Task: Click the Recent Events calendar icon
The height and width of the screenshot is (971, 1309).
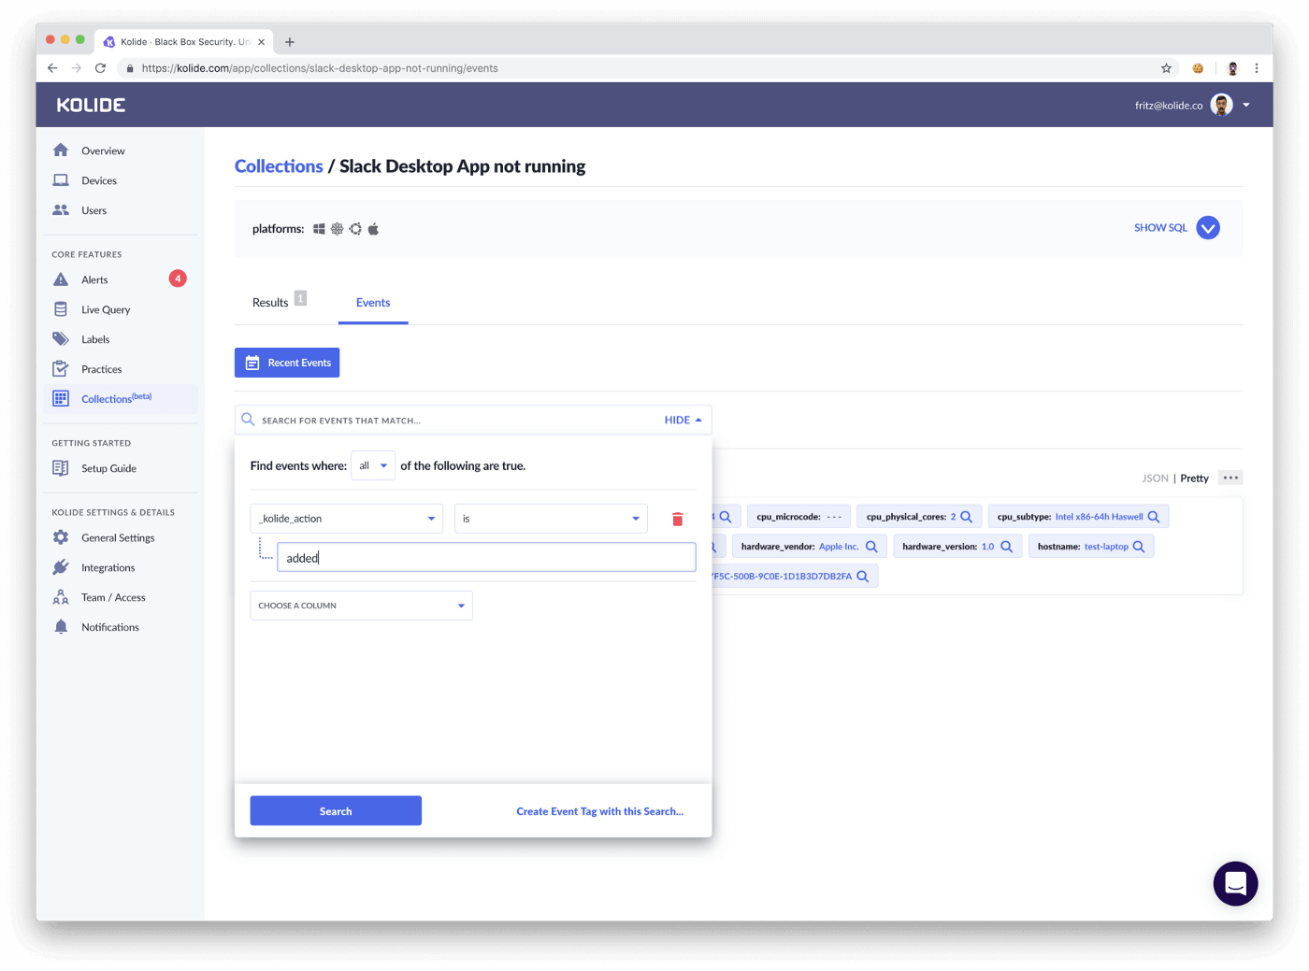Action: coord(252,362)
